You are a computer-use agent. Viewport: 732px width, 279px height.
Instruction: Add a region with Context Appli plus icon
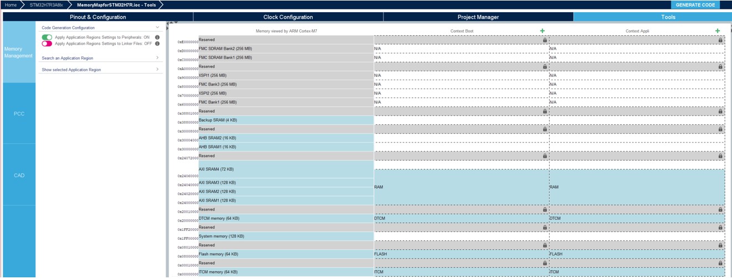(718, 31)
